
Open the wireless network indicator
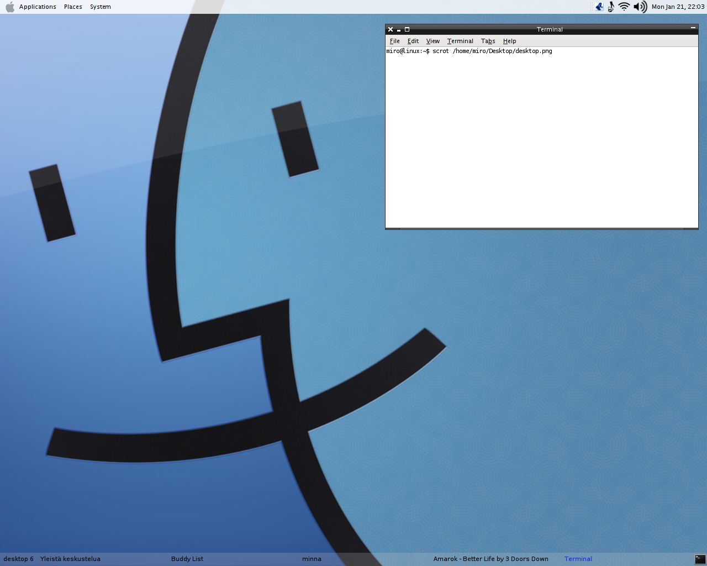(x=624, y=7)
